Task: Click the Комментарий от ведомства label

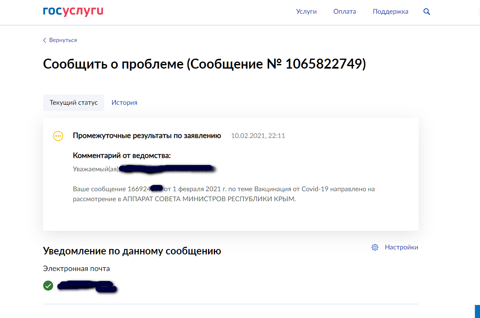Action: pos(122,156)
